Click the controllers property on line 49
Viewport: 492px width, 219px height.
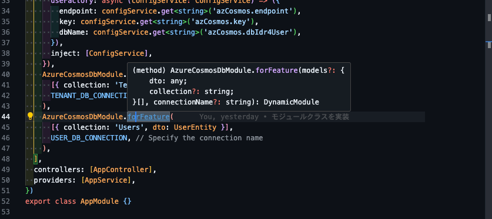coord(57,170)
